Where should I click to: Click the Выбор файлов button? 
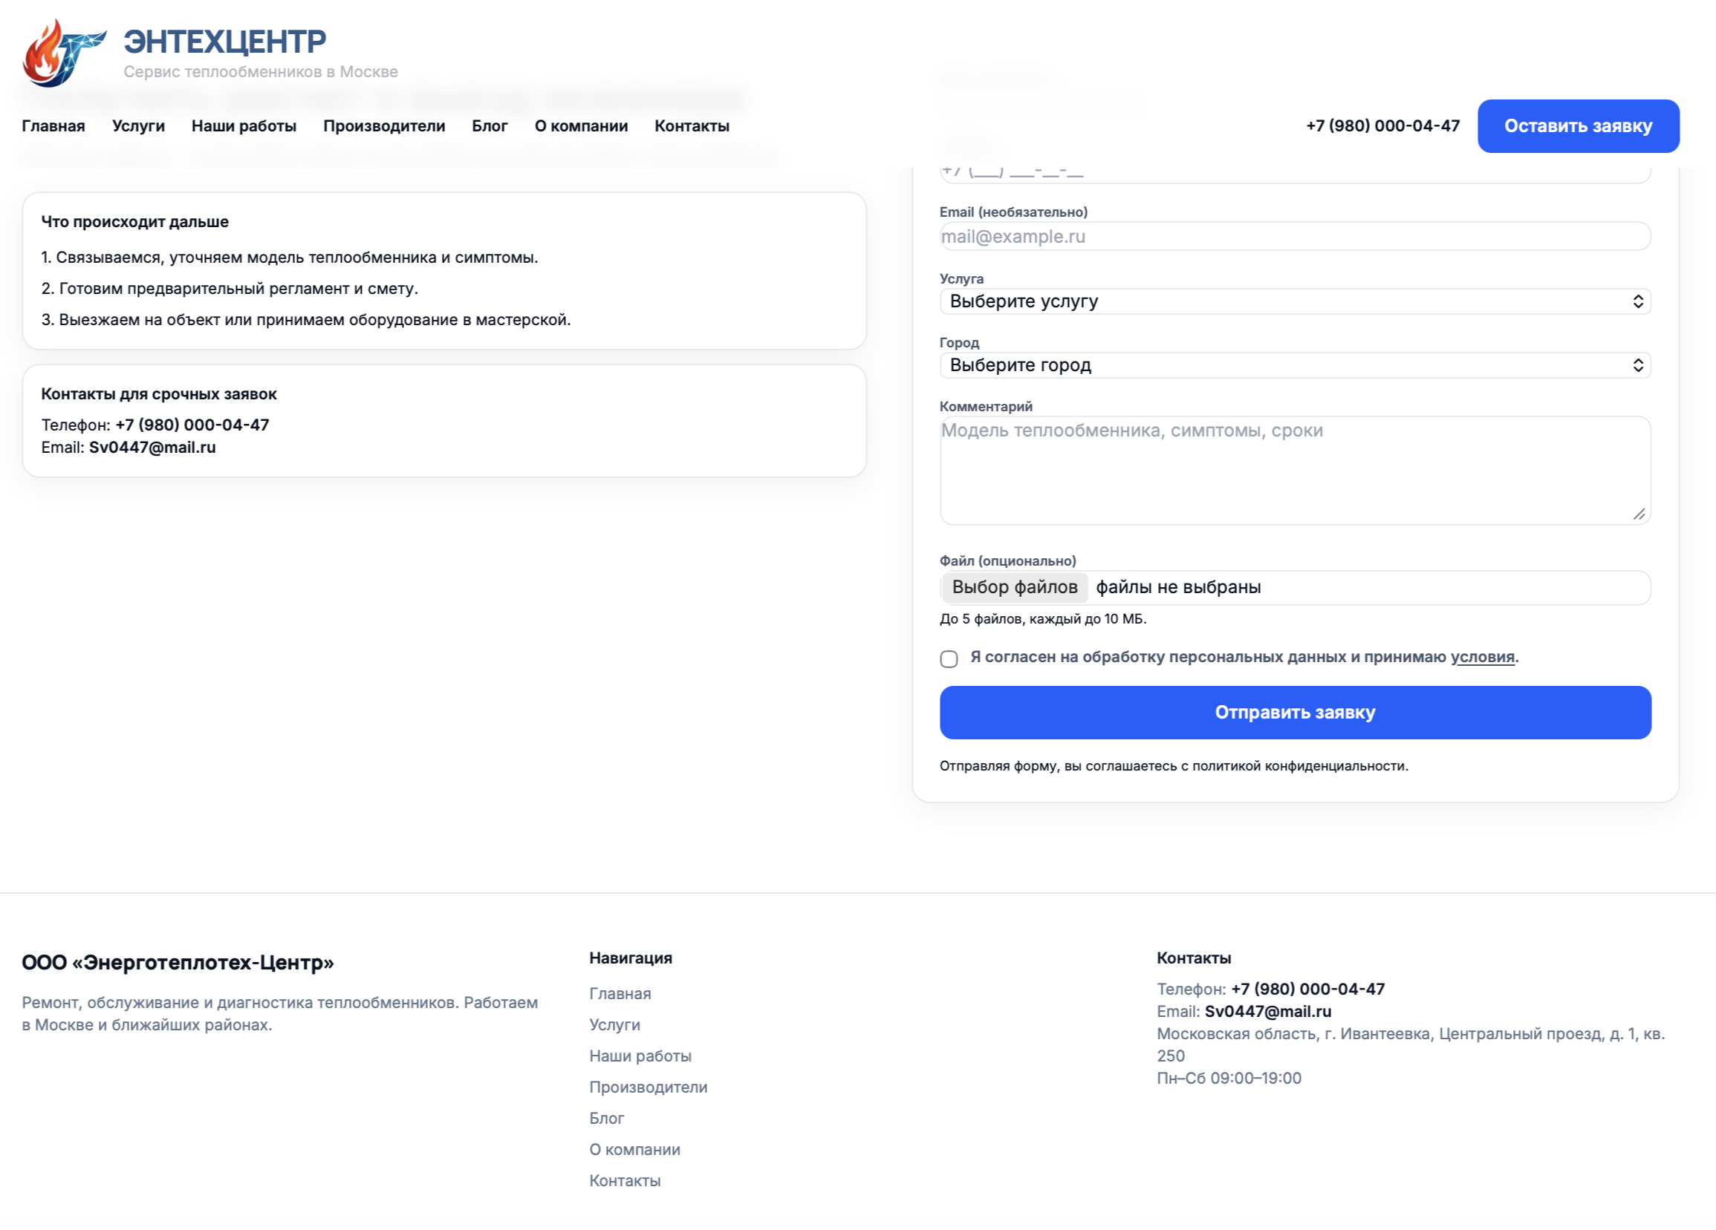point(1014,587)
